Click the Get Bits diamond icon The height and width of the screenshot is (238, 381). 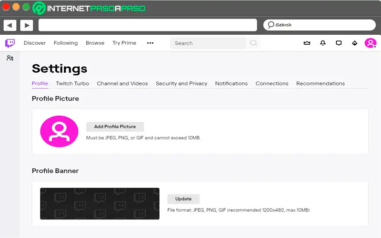pyautogui.click(x=354, y=43)
